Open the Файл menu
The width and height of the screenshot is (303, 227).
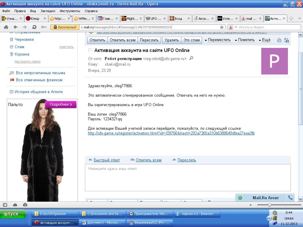tap(6, 11)
